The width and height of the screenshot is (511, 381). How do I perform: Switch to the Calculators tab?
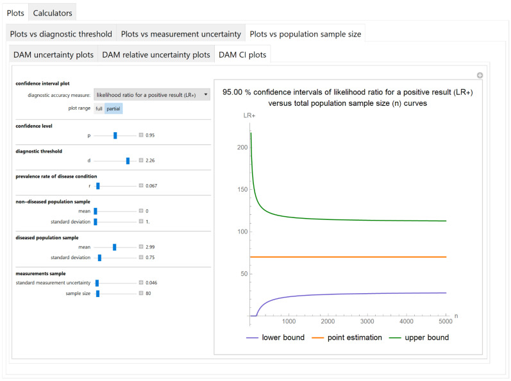52,12
